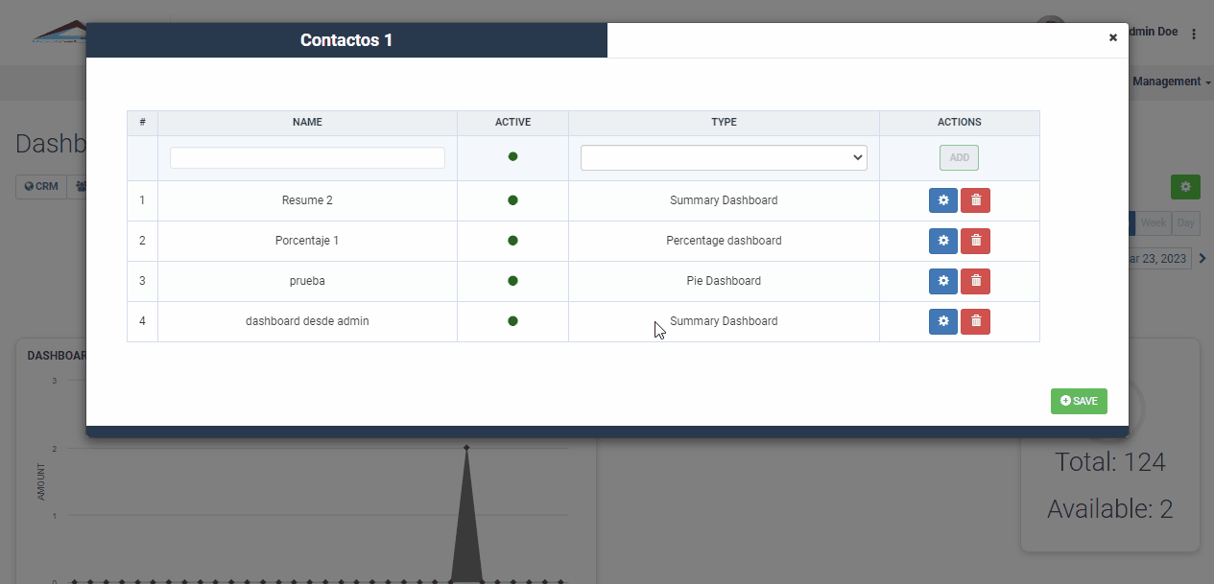This screenshot has width=1214, height=584.
Task: Delete the Porcentaje 1 dashboard row
Action: point(975,241)
